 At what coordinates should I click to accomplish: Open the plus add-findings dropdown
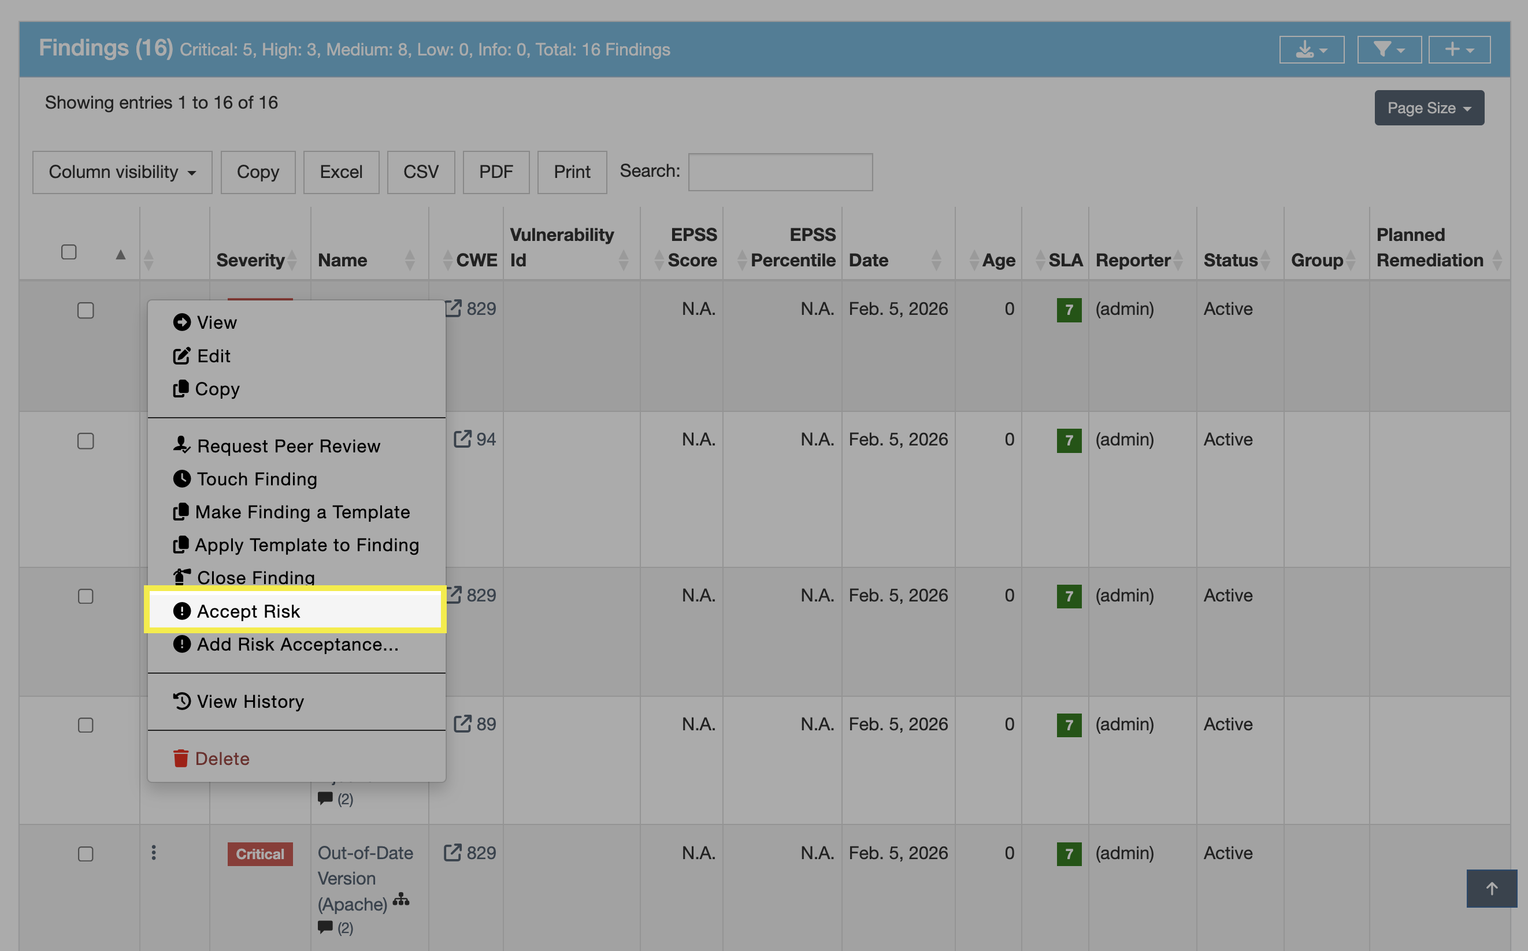[1459, 50]
